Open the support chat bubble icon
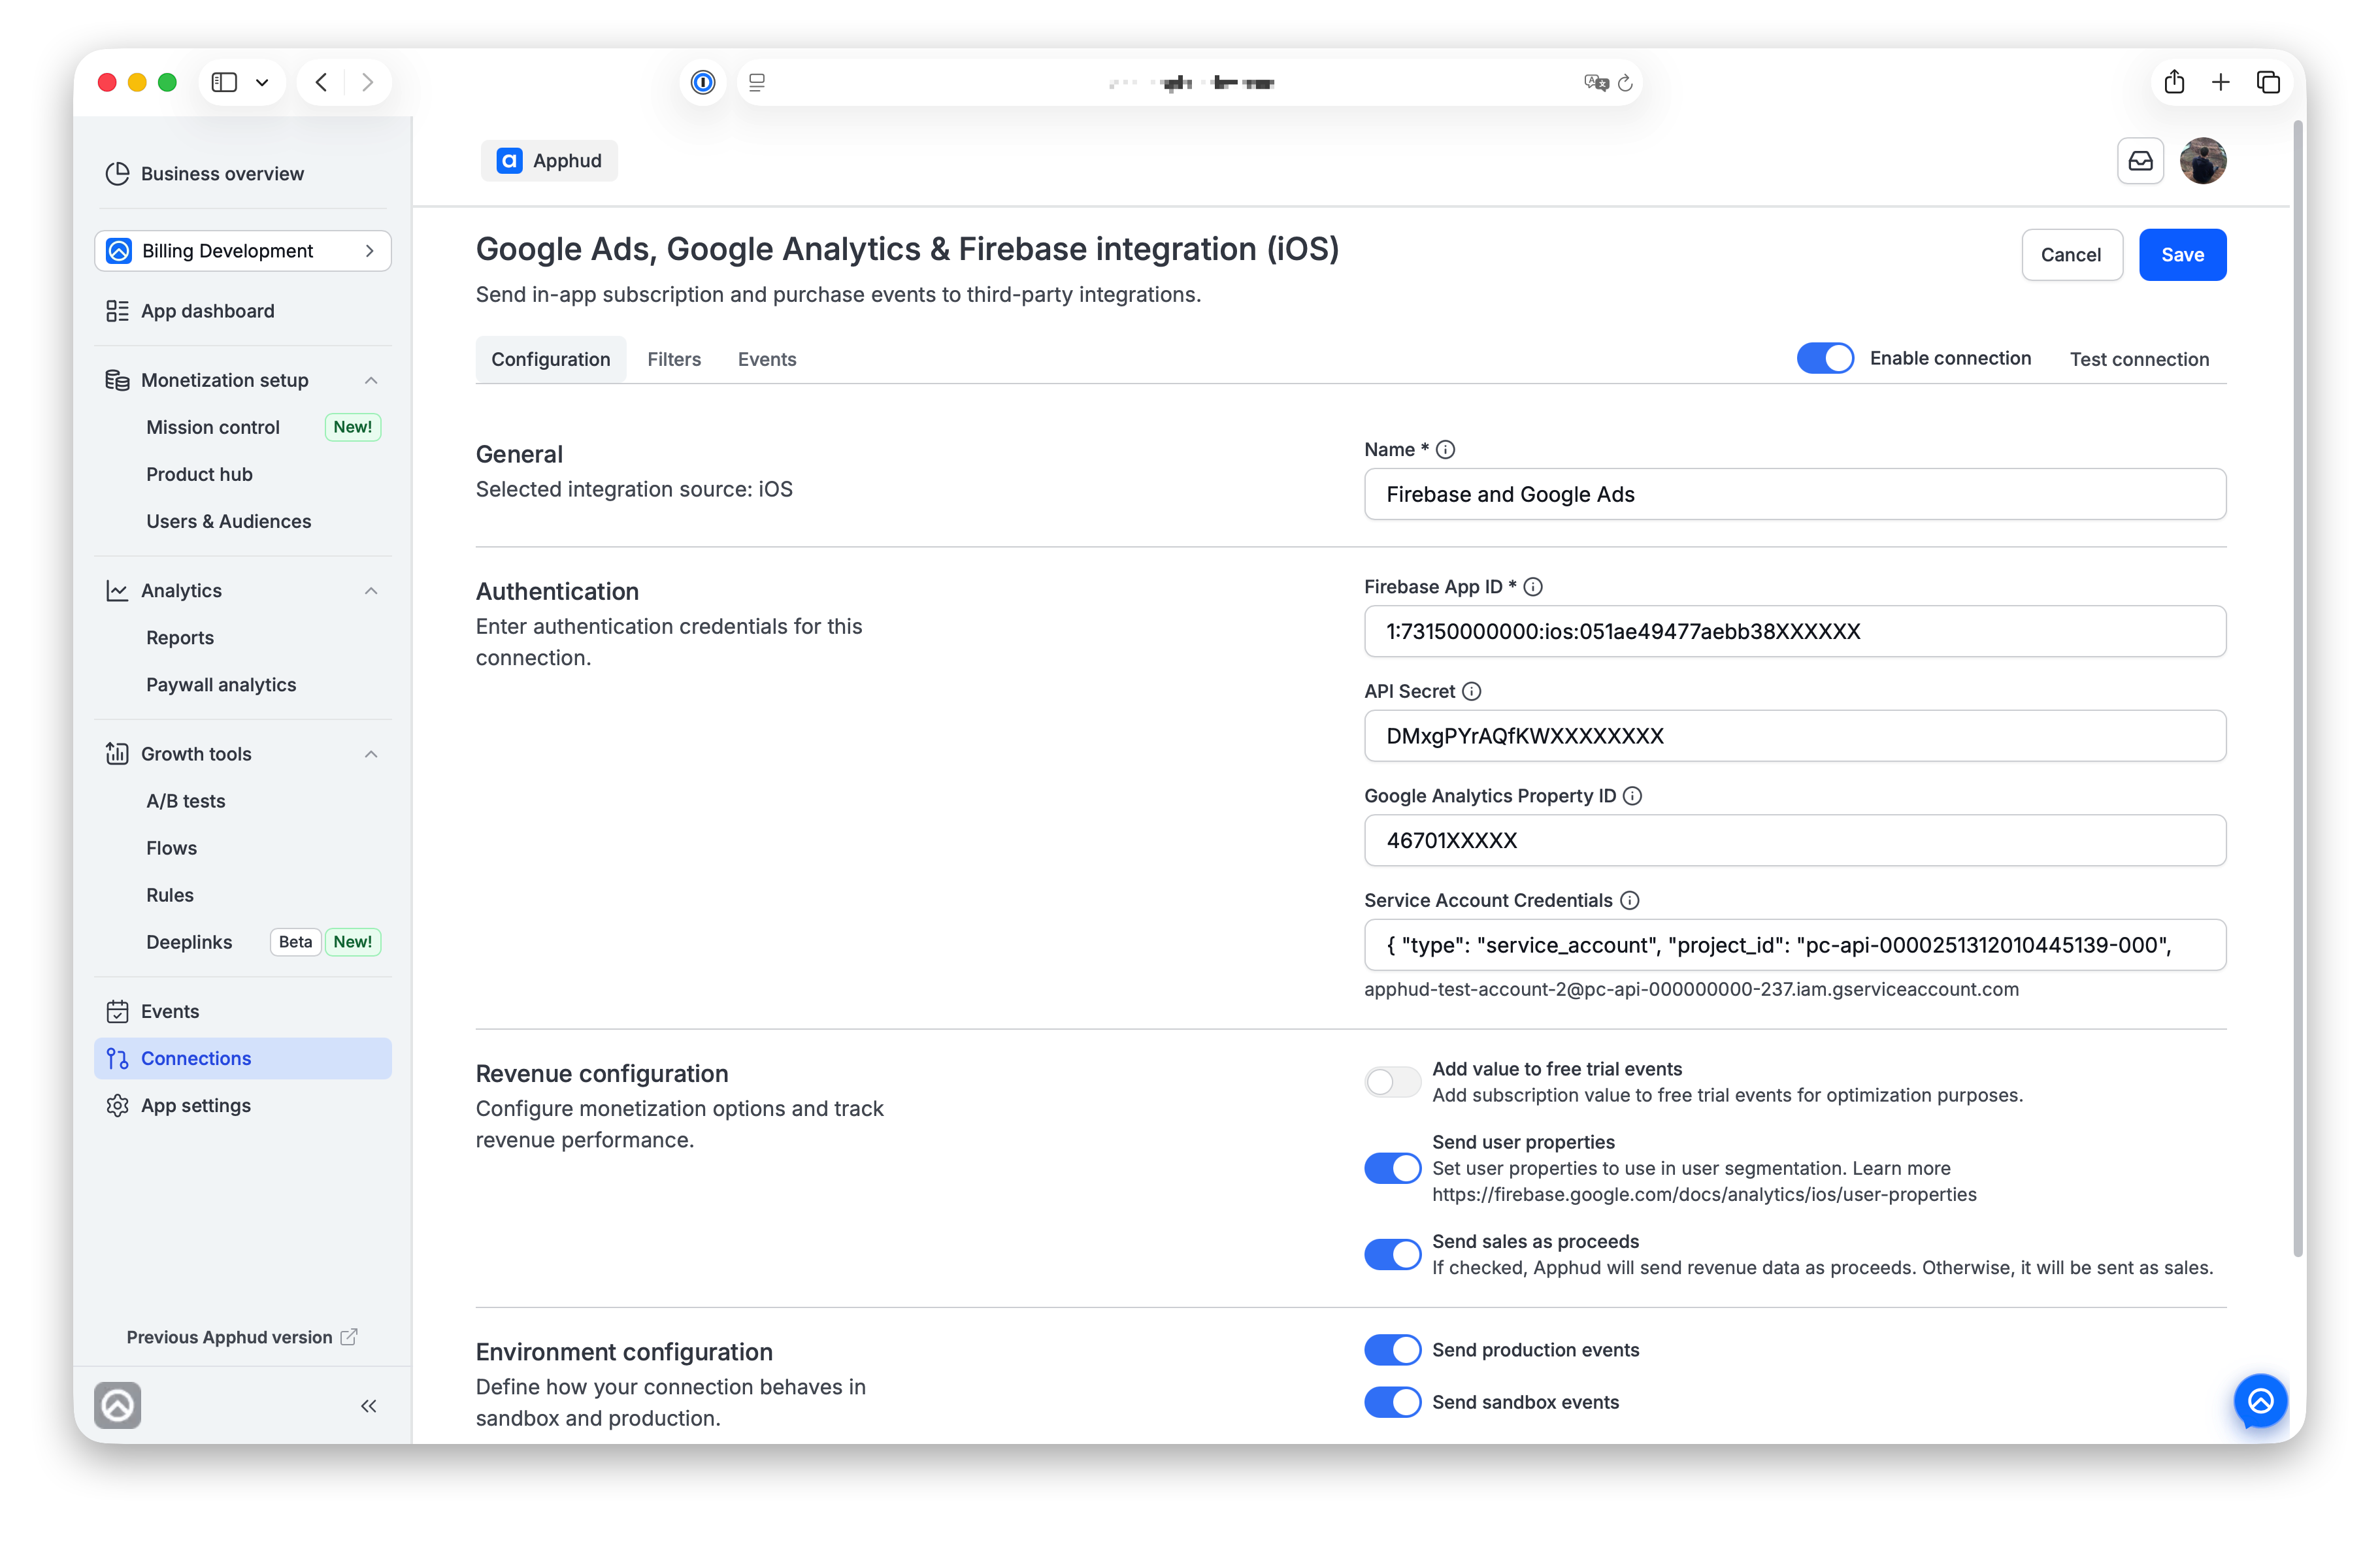 click(2261, 1401)
